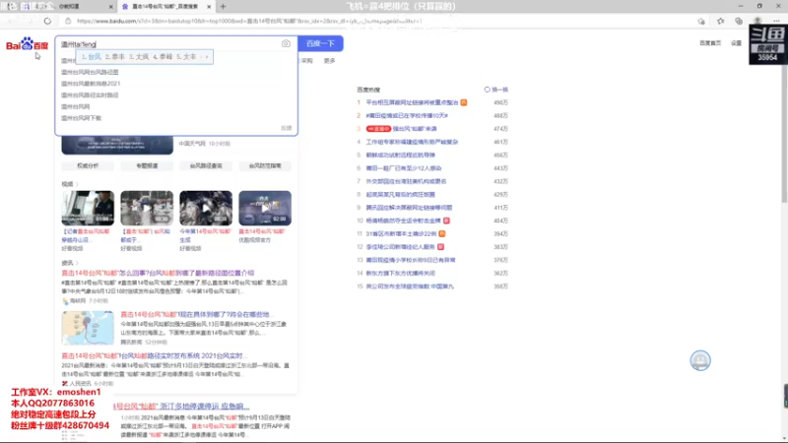Viewport: 788px width, 443px height.
Task: Open hot search item 10 杨倩杨皓然
Action: (403, 221)
